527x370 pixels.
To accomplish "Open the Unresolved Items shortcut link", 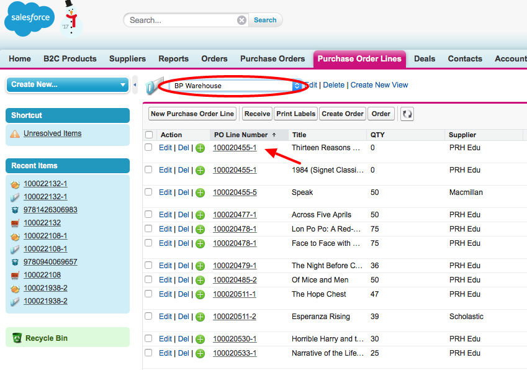I will 52,133.
